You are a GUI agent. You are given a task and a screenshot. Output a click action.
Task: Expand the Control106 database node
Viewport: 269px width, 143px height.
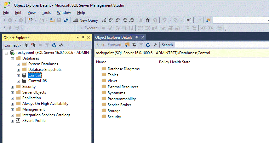(x=18, y=81)
